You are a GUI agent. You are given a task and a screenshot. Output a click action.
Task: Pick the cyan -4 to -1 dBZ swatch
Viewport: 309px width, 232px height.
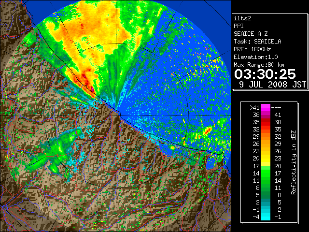coord(266,217)
